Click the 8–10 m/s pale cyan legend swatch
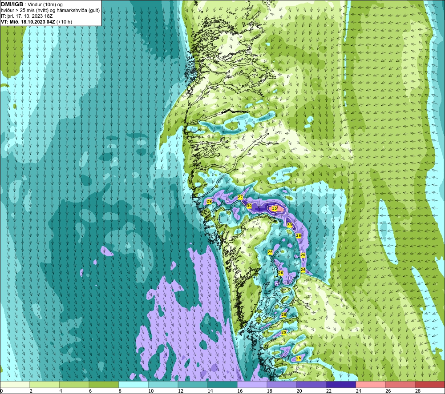The height and width of the screenshot is (394, 445). (133, 385)
